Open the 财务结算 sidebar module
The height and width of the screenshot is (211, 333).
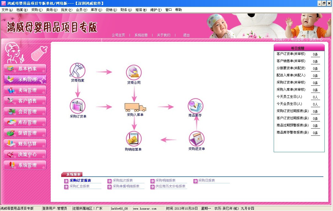25,144
